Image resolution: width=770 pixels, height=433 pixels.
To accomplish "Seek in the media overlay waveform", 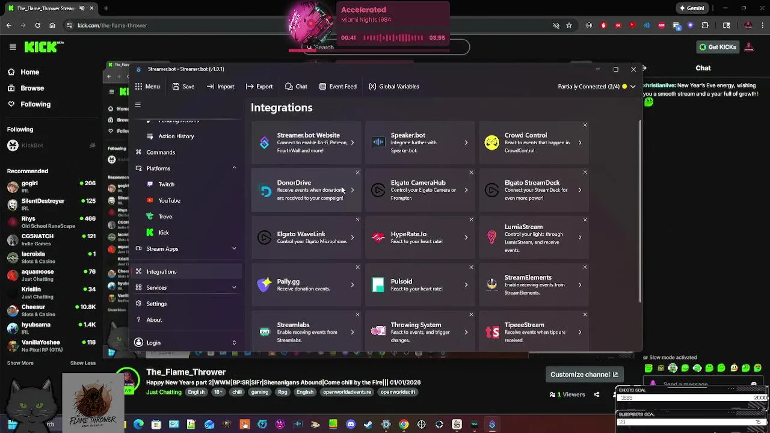I will (x=393, y=37).
